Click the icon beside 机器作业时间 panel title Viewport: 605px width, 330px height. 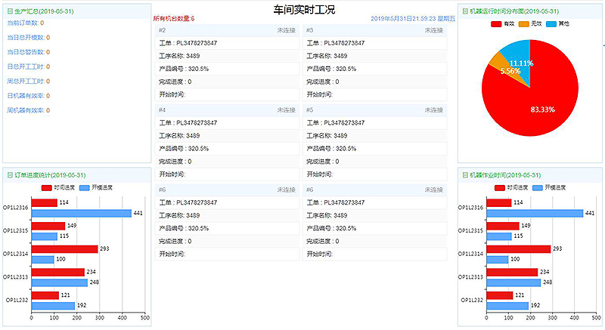(464, 174)
